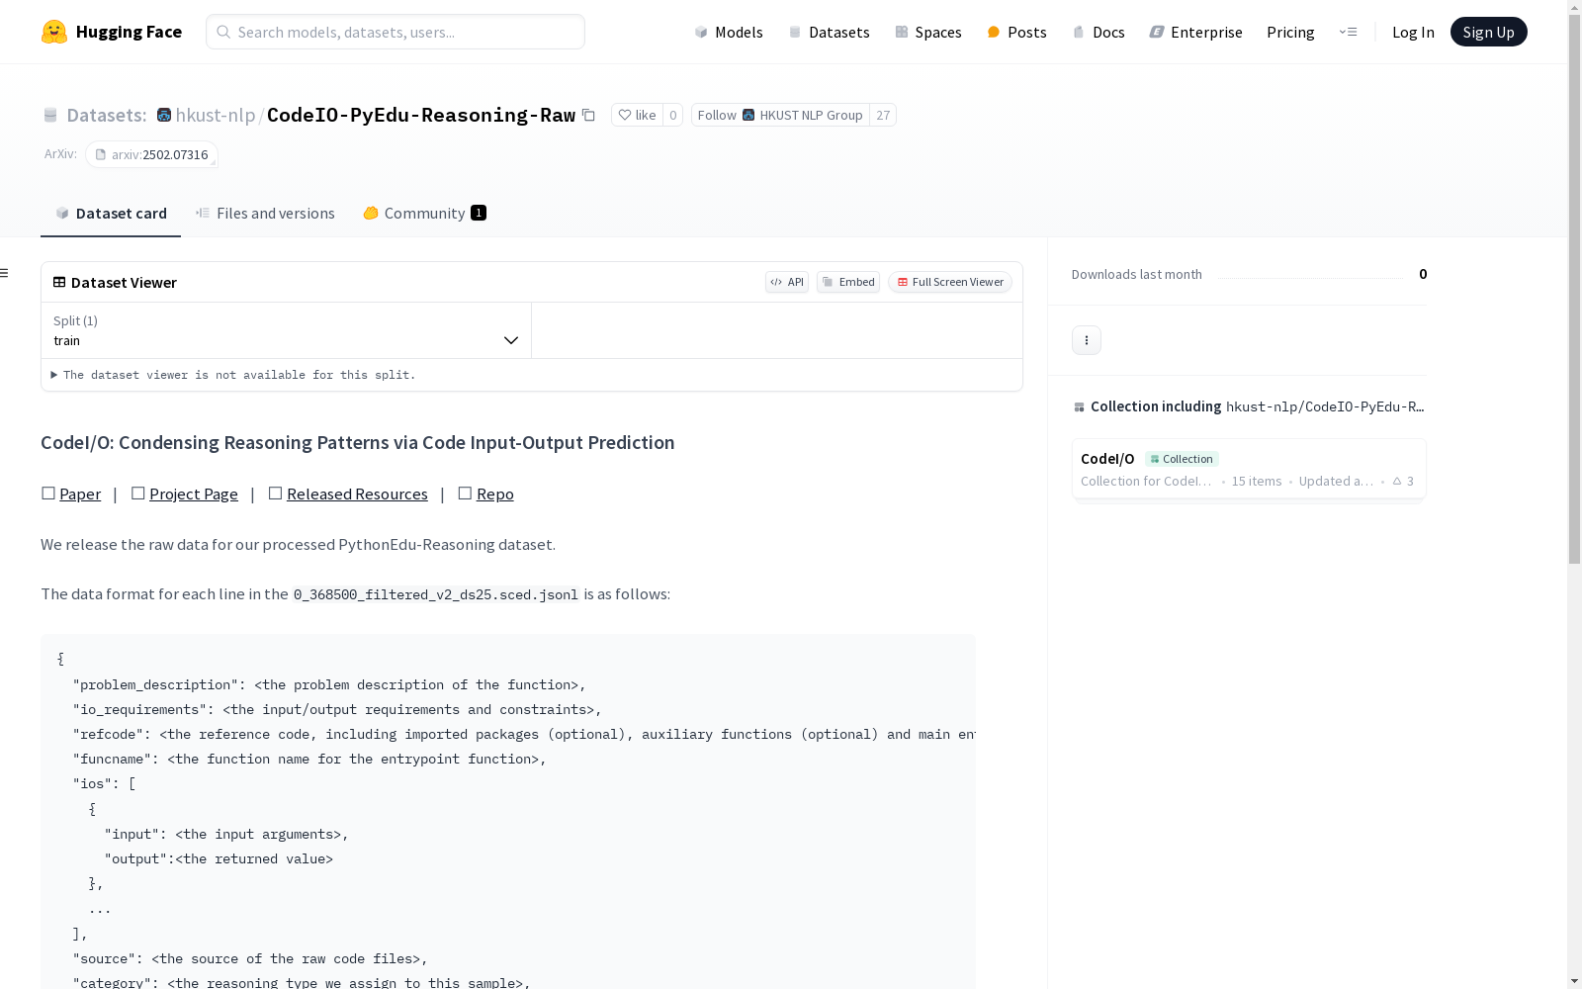Open the CodeI/O collection card
Screen dimensions: 1582x989
pos(1249,469)
